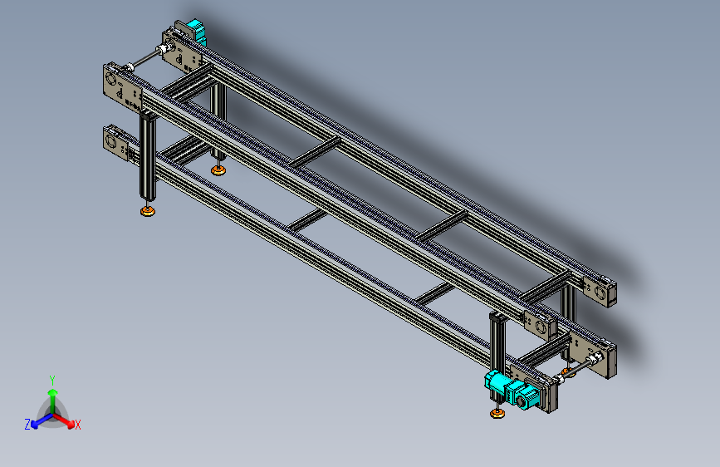The height and width of the screenshot is (467, 720).
Task: Click the green Y axis of the orientation triad
Action: [53, 401]
